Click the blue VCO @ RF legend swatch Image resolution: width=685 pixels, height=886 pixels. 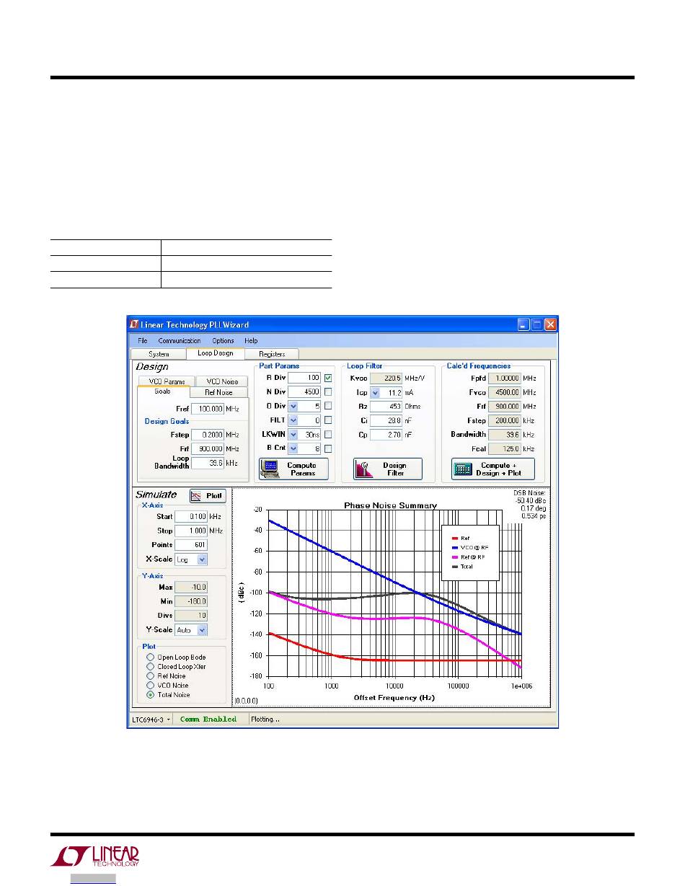click(x=454, y=547)
